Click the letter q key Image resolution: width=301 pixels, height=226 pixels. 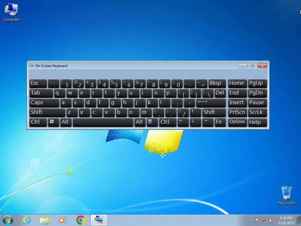tap(60, 93)
